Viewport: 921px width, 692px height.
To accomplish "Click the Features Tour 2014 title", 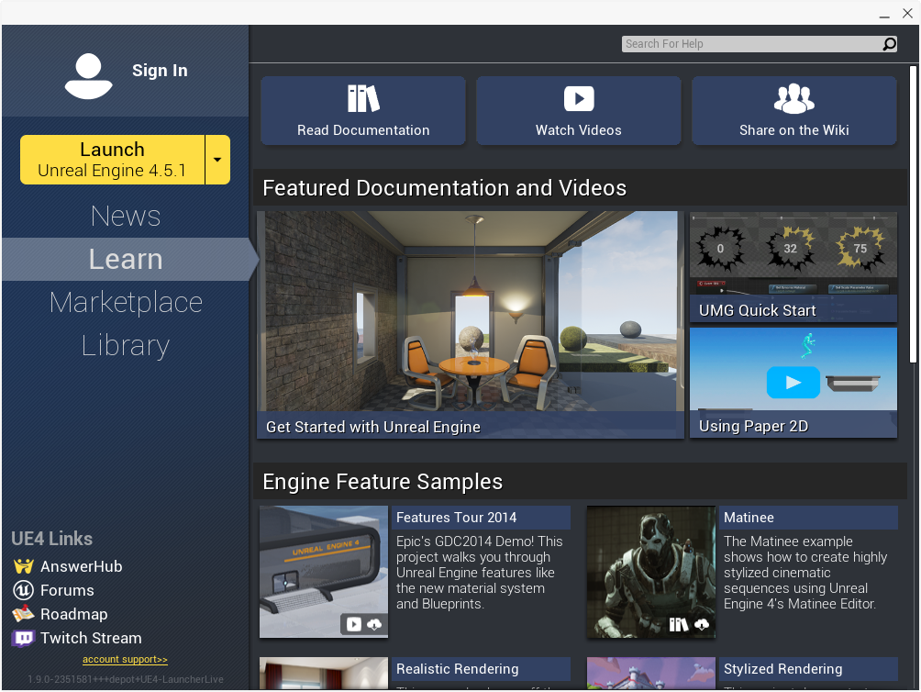I will [457, 518].
